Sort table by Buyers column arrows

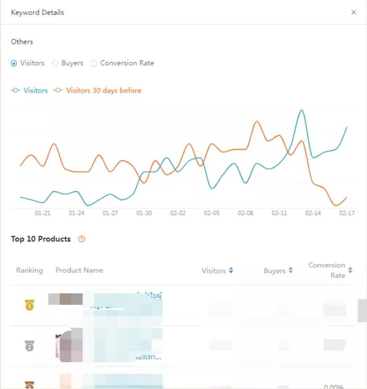[x=291, y=271]
